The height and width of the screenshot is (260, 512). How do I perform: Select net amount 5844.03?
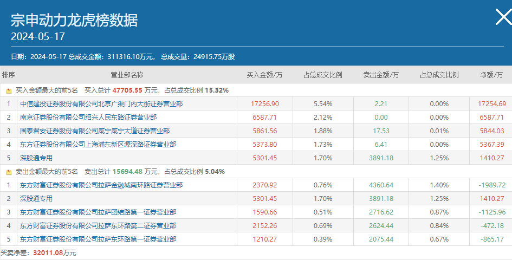pyautogui.click(x=492, y=131)
